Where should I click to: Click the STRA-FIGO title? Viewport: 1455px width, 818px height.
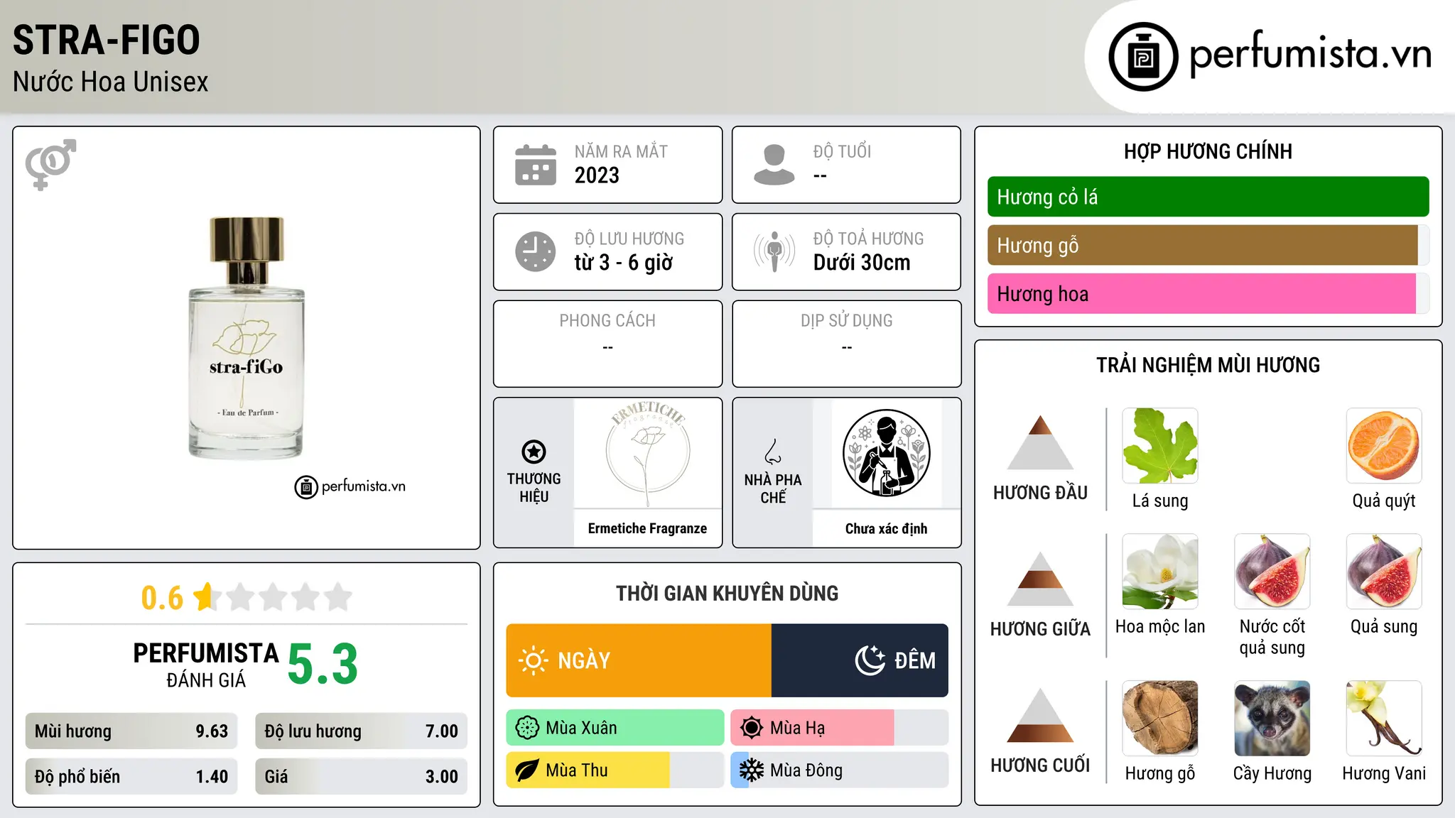point(107,40)
